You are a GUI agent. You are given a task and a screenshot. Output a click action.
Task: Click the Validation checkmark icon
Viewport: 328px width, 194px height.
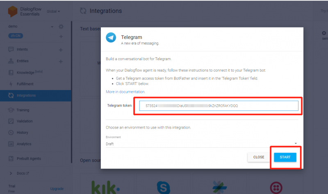click(11, 121)
